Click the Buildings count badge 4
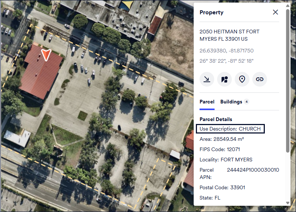Viewport: 296px width, 212px height. tap(246, 102)
